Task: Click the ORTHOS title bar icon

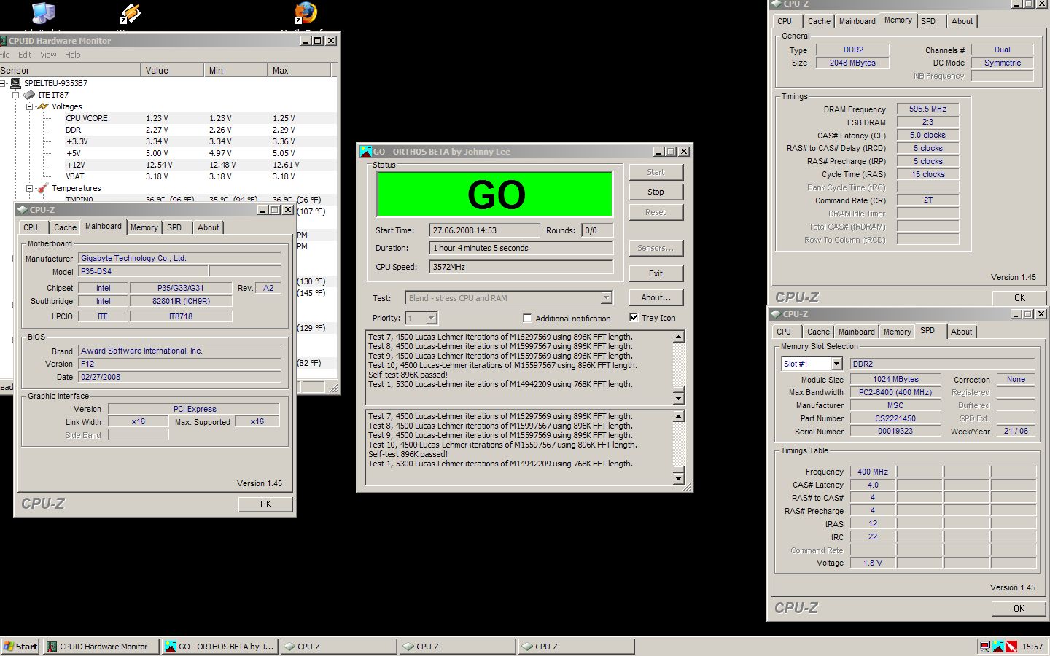Action: 366,152
